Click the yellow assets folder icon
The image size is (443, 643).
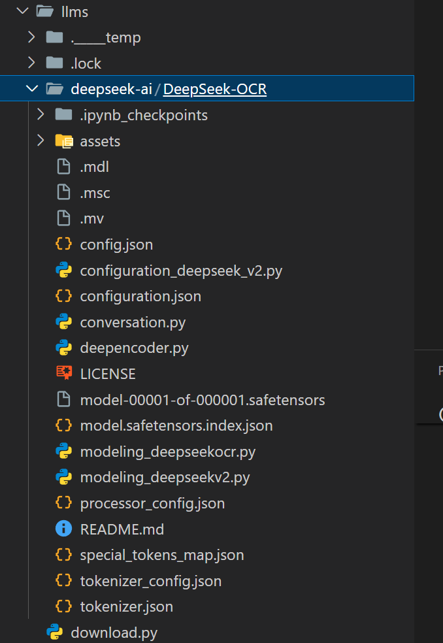(63, 141)
